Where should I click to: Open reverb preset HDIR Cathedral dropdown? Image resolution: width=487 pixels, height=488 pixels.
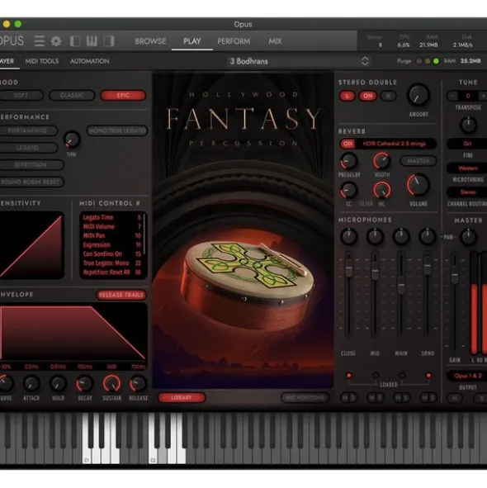395,144
